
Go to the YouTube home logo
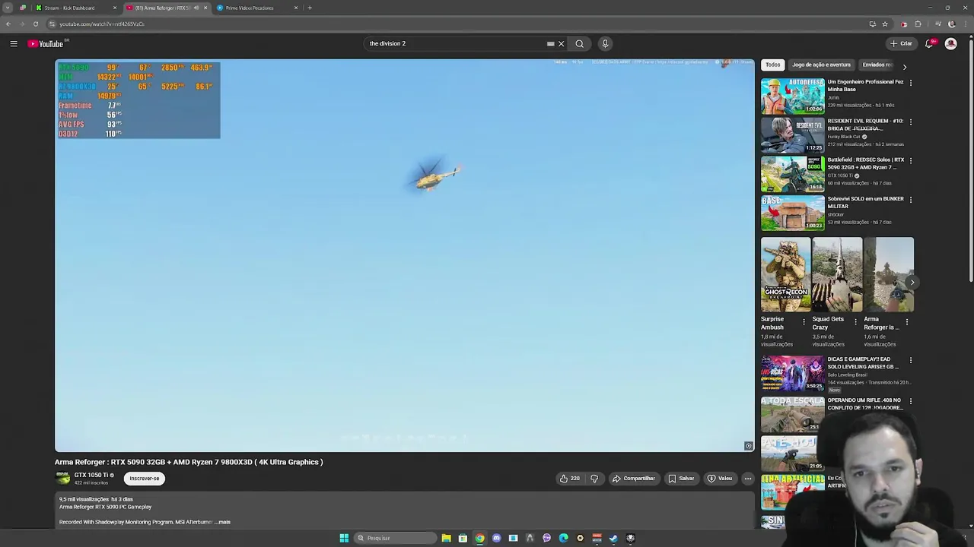(x=46, y=44)
